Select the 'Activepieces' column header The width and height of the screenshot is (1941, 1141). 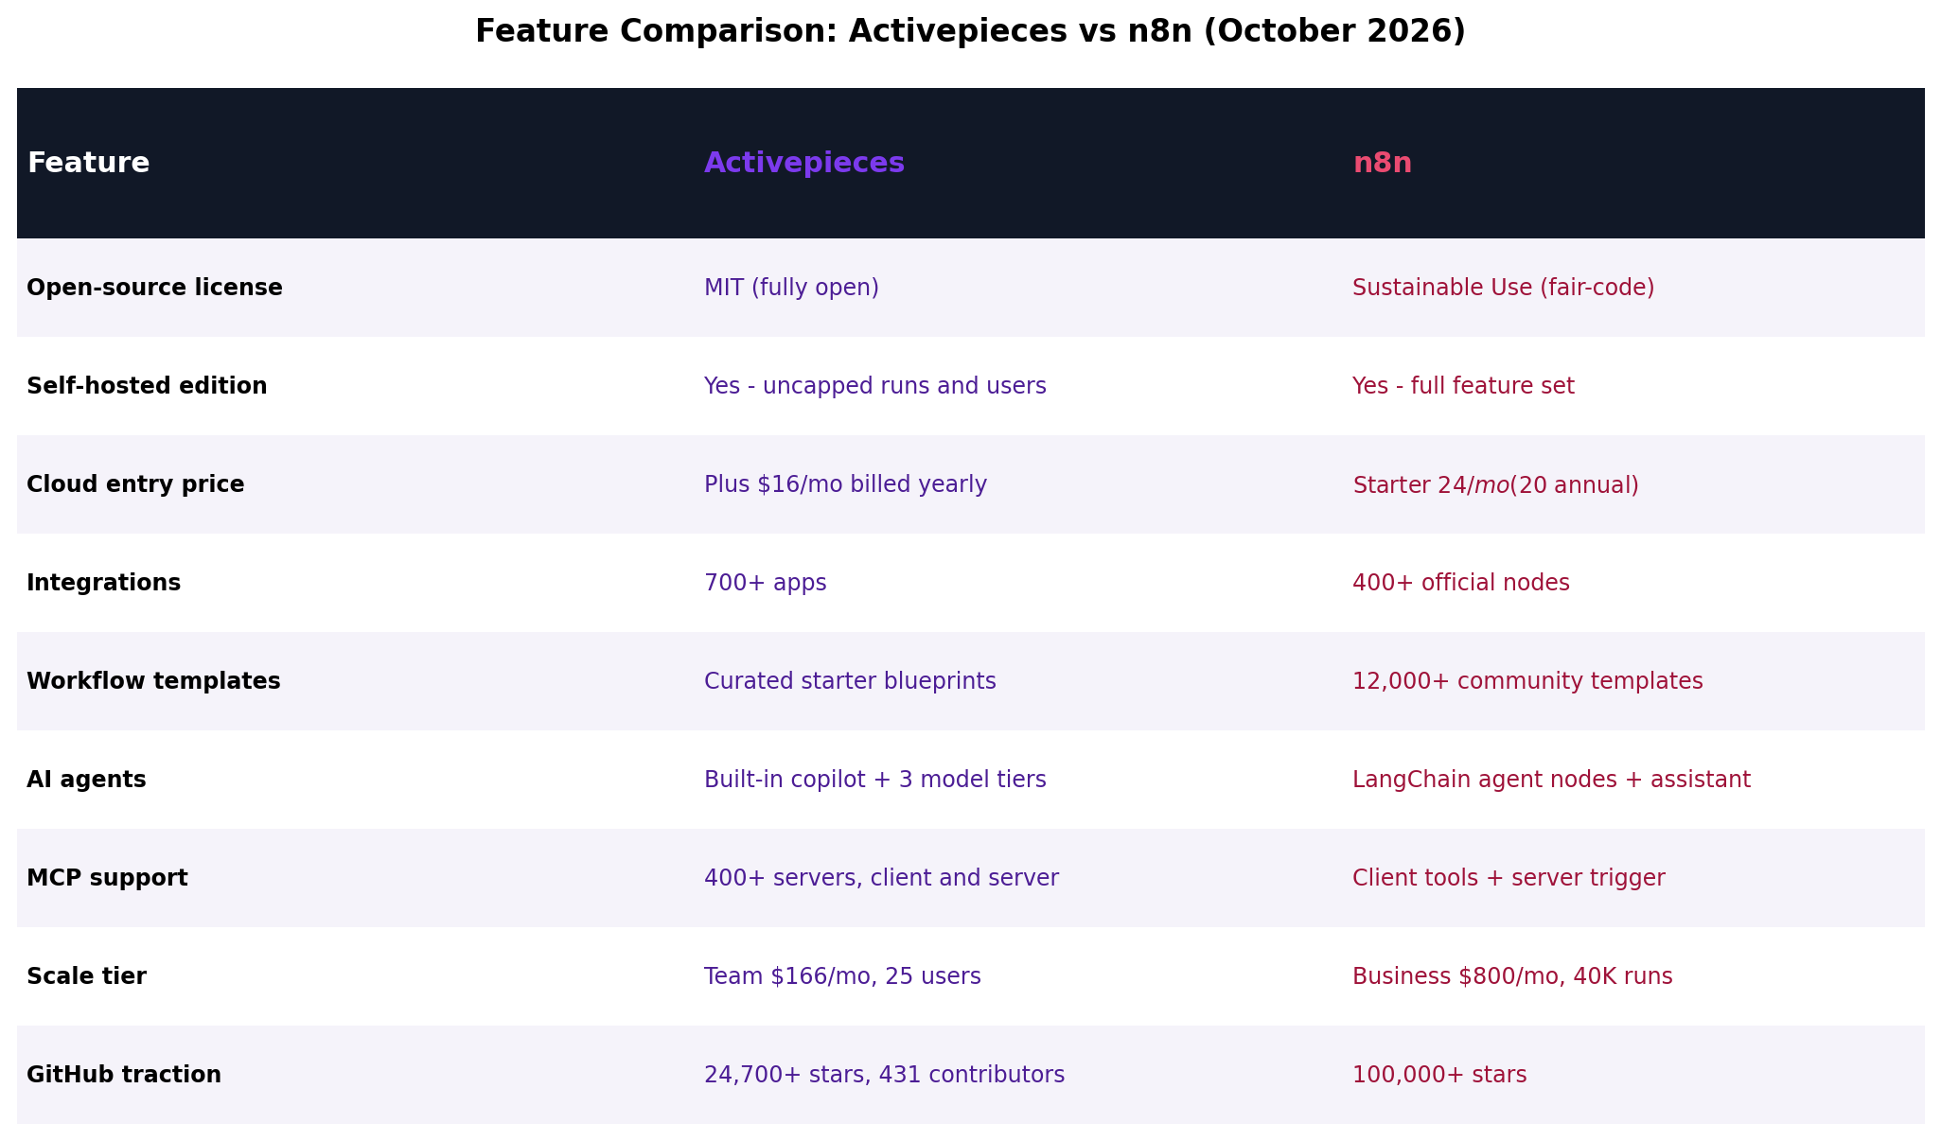click(804, 163)
